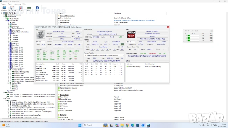
Task: Open the Report menu
Action: [x=10, y=4]
